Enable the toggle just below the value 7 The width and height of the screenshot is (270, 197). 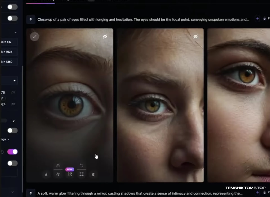point(12,130)
